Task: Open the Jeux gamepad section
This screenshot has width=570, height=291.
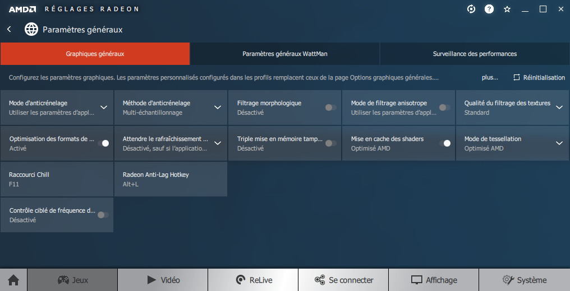Action: tap(72, 280)
